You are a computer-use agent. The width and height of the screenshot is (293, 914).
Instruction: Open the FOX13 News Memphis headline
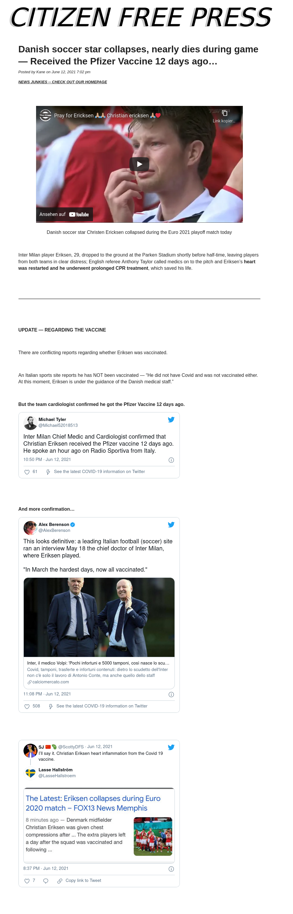coord(93,803)
